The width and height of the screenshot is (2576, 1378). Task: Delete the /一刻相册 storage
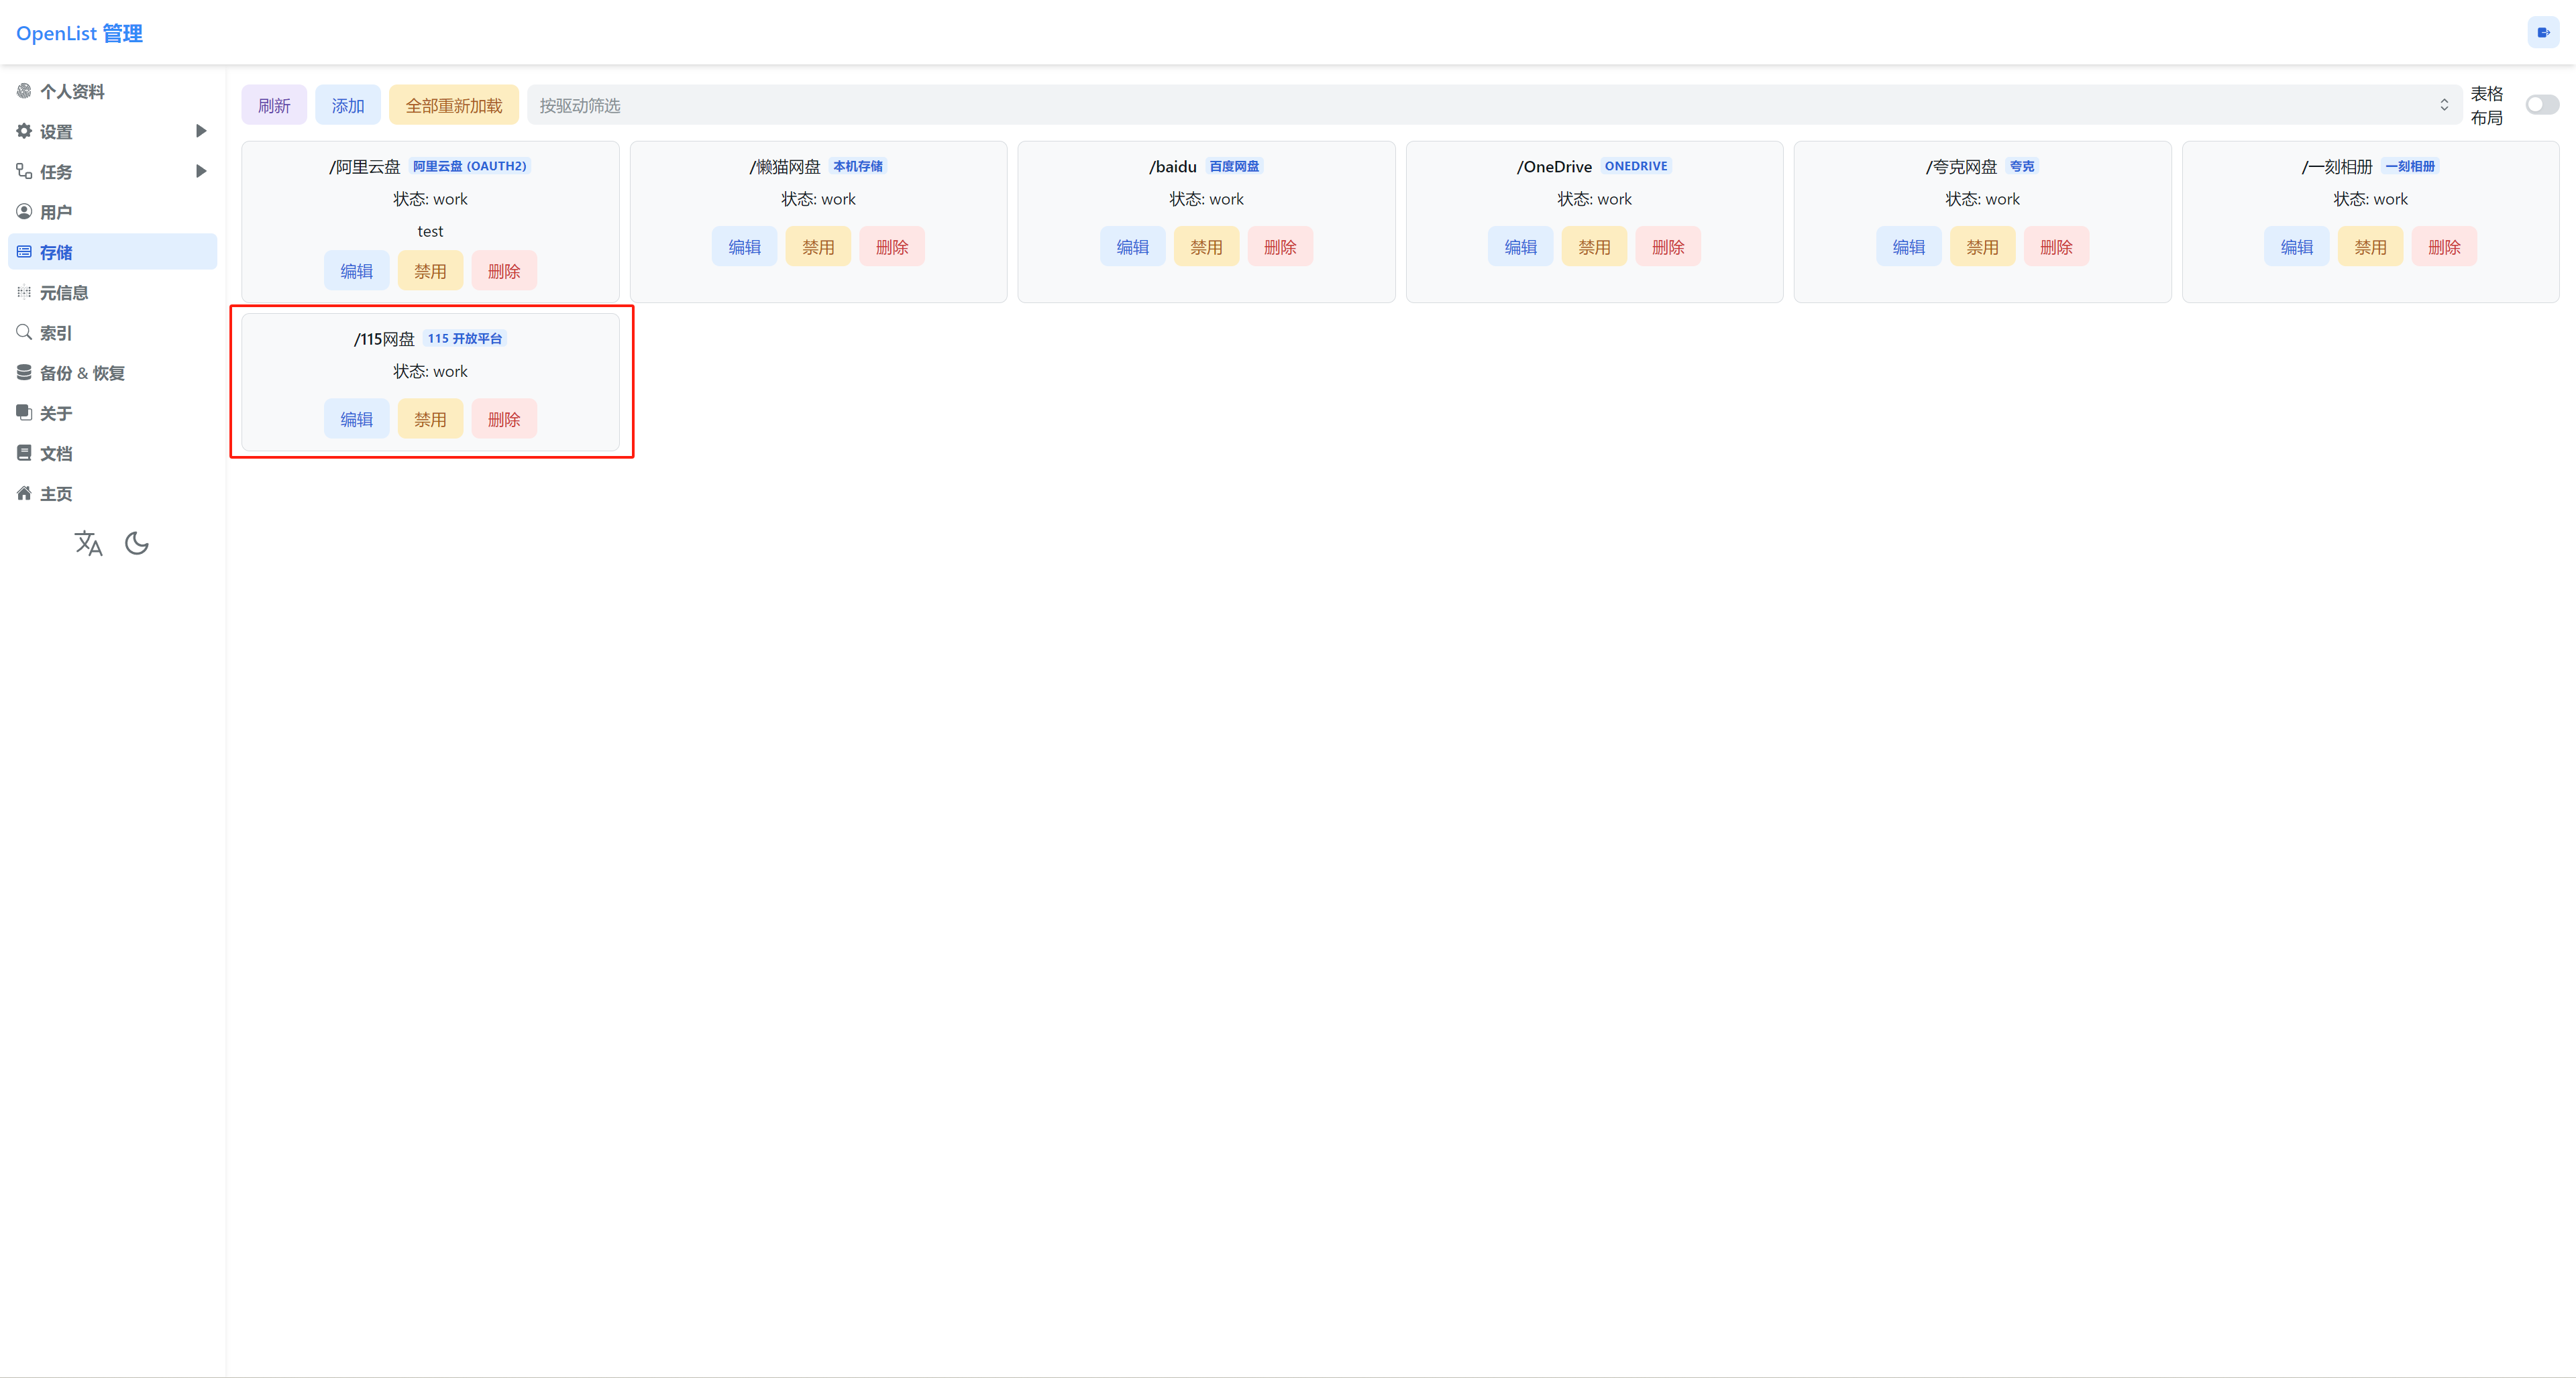[2444, 247]
